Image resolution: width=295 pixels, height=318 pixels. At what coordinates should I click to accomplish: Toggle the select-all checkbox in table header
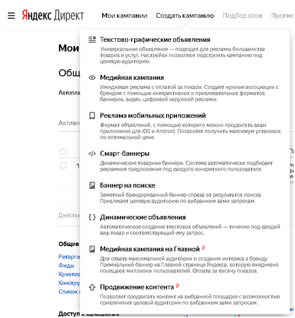point(63,152)
